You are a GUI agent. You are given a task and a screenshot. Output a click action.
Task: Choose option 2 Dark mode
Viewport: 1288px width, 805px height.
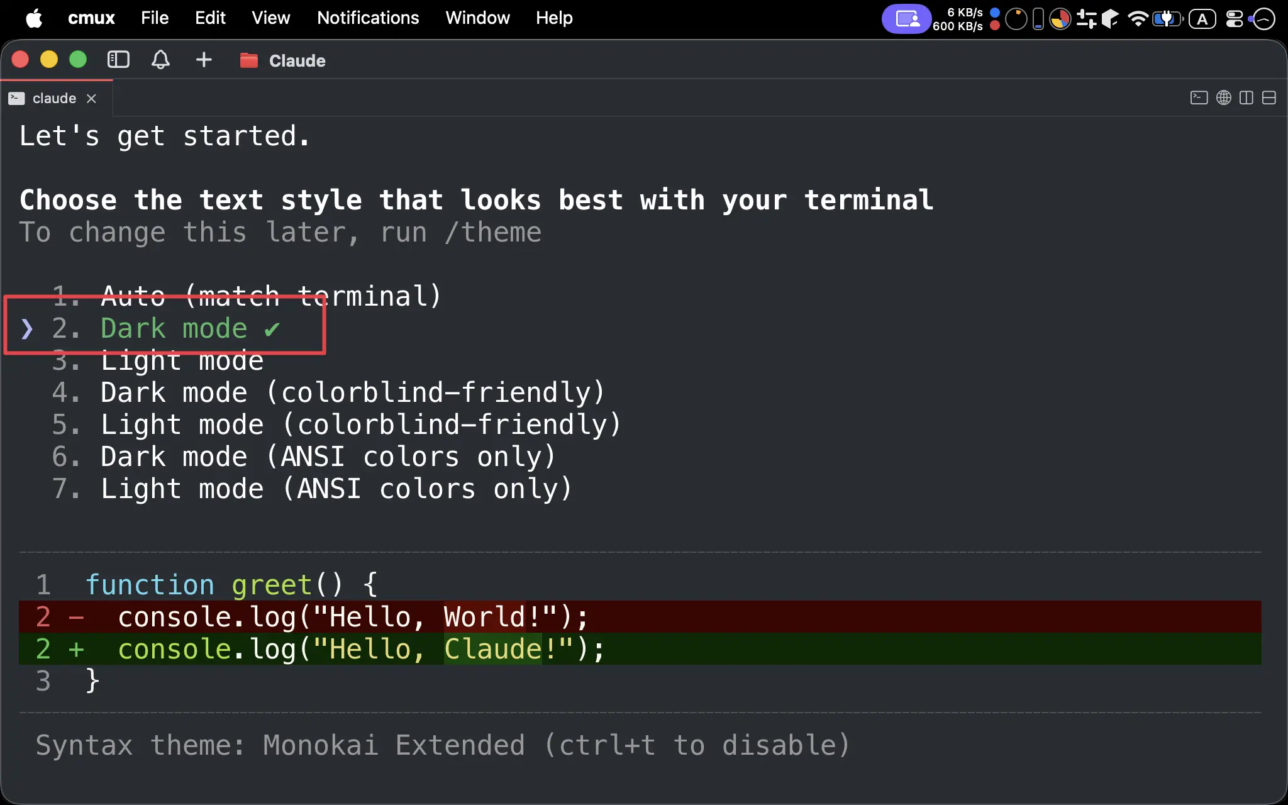point(165,328)
